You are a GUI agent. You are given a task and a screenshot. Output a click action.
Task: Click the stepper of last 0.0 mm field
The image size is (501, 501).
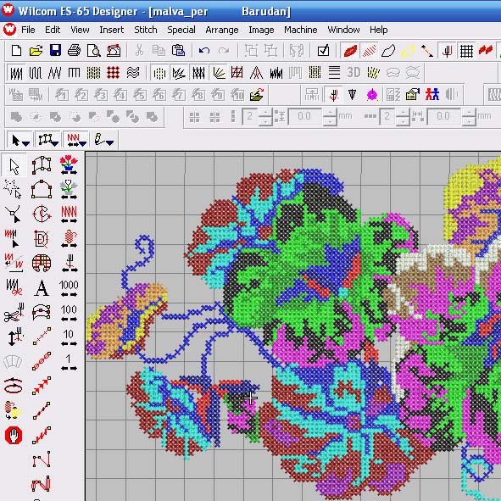tap(469, 117)
